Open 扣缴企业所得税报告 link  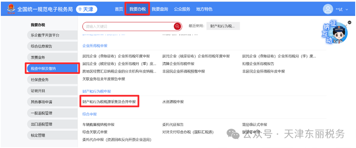258,64
